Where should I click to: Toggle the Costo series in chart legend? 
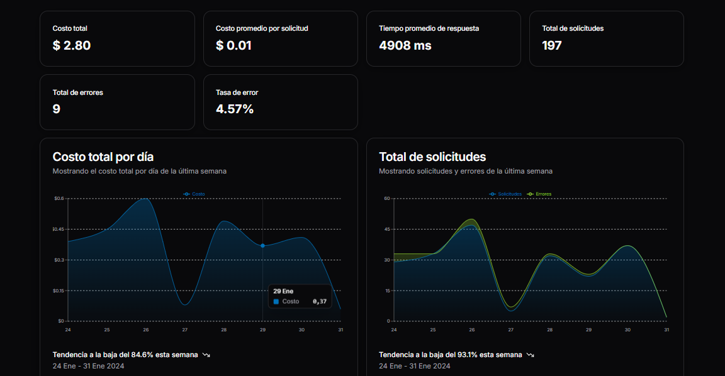(x=194, y=194)
